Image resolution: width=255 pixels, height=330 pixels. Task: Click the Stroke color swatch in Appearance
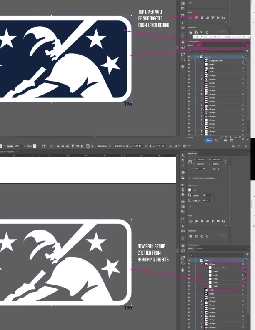(190, 195)
